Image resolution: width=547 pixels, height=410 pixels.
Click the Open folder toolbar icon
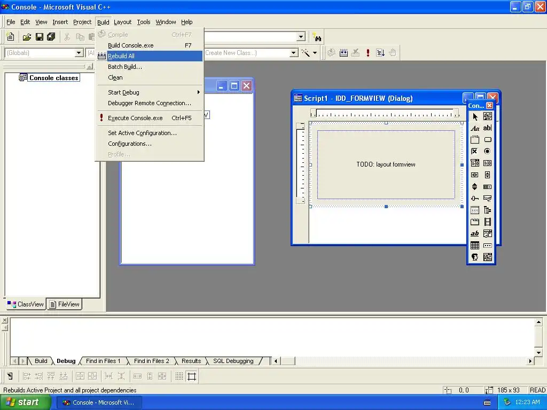click(x=27, y=37)
